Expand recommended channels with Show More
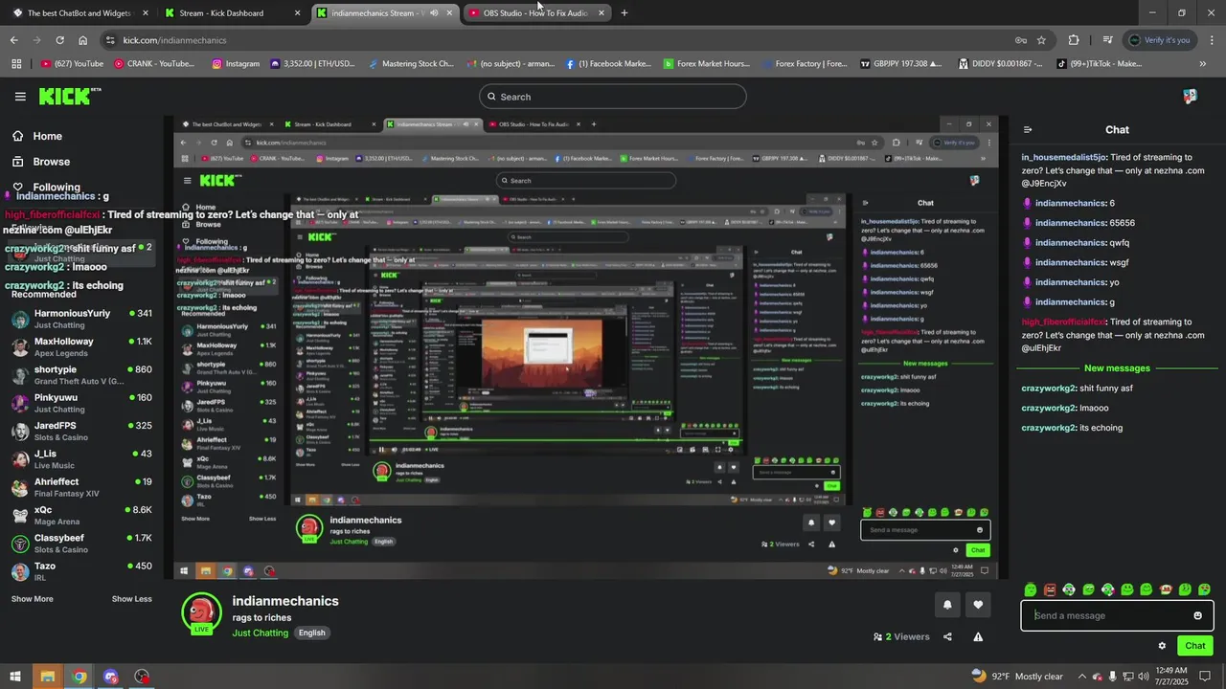 33,599
